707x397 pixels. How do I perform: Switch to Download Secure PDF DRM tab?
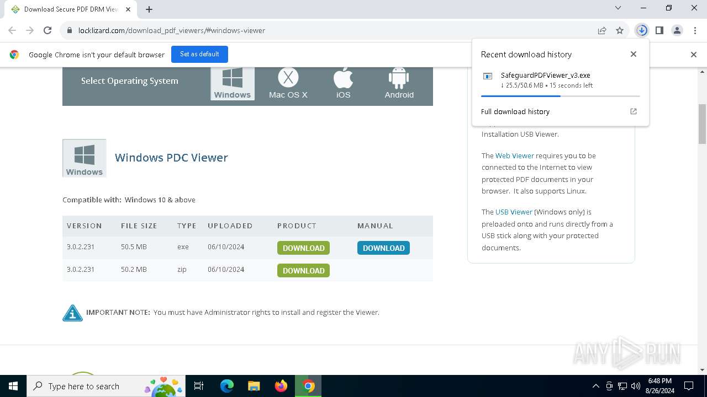tap(71, 9)
